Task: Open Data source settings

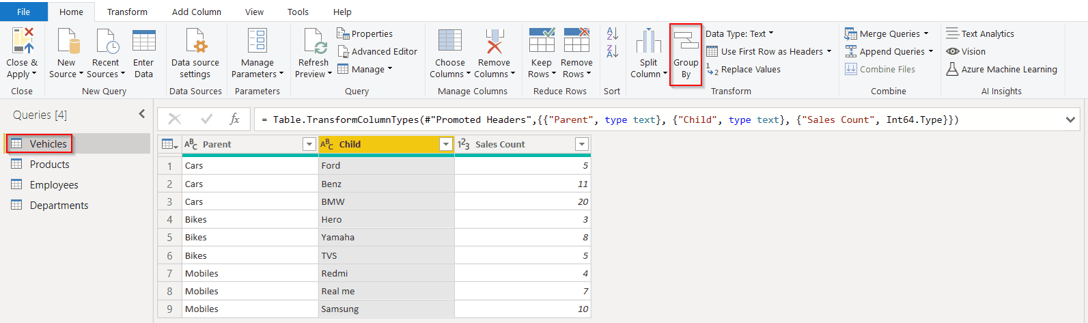Action: click(195, 41)
